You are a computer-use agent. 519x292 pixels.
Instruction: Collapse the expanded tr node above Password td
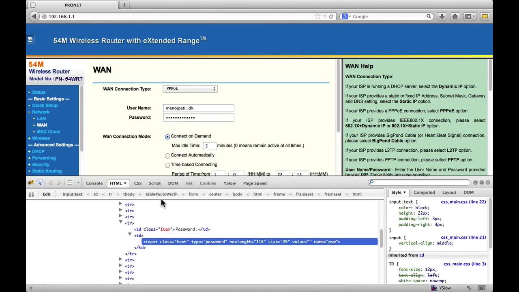[120, 222]
